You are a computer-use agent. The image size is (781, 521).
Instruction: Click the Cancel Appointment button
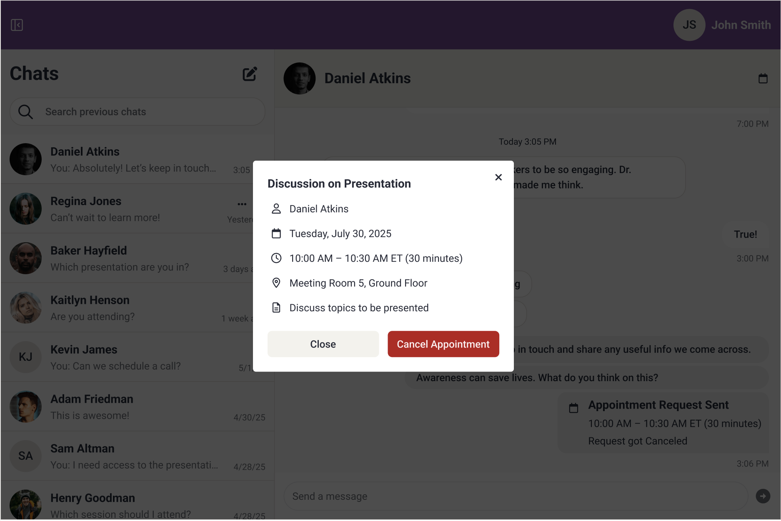tap(443, 344)
